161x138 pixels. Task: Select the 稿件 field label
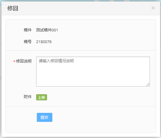pyautogui.click(x=28, y=30)
